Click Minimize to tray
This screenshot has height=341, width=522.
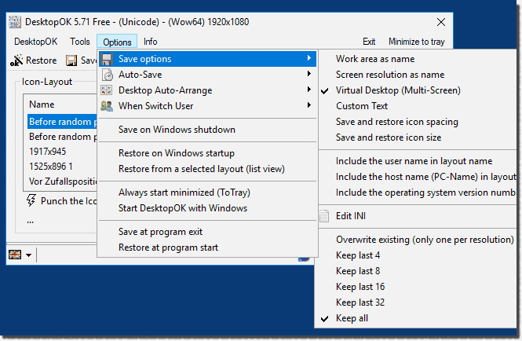(x=414, y=42)
